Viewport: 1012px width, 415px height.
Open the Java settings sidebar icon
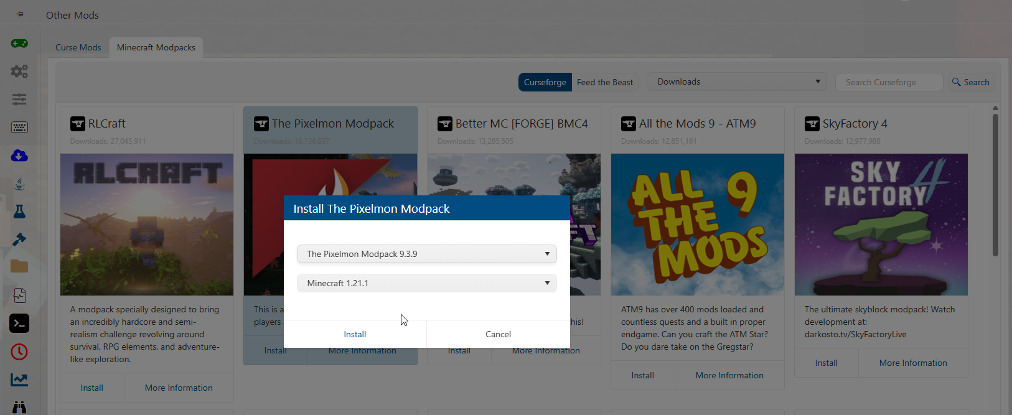click(x=19, y=184)
